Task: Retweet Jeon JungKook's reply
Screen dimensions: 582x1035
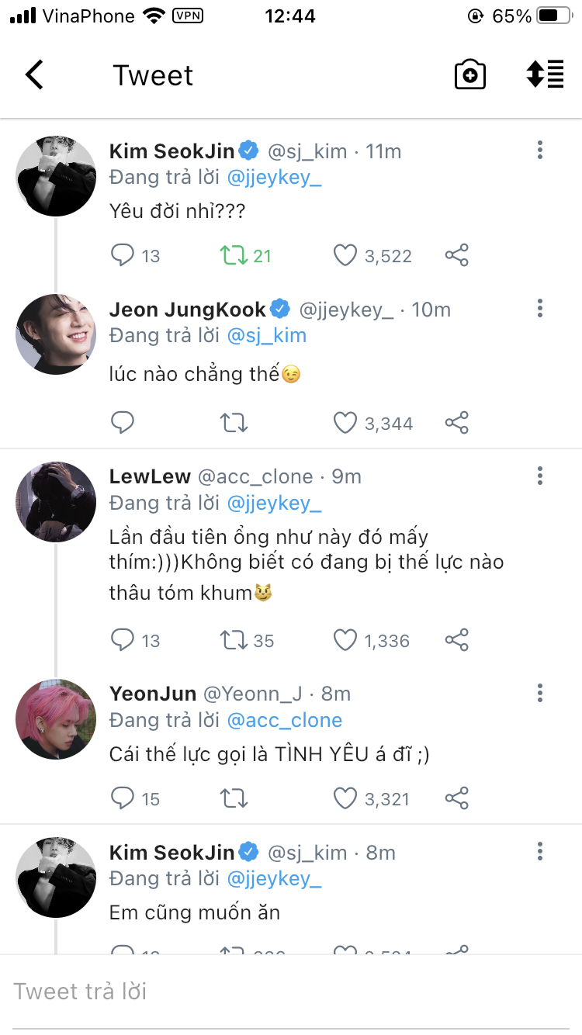Action: (234, 423)
